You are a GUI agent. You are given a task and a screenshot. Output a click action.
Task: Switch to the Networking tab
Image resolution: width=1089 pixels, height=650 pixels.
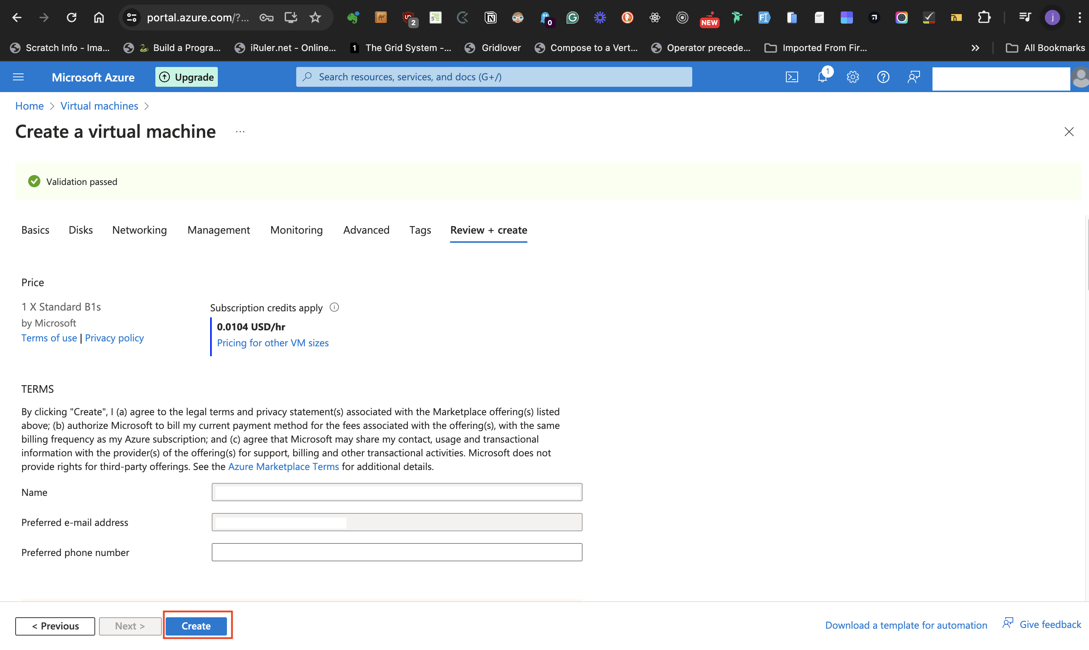139,230
